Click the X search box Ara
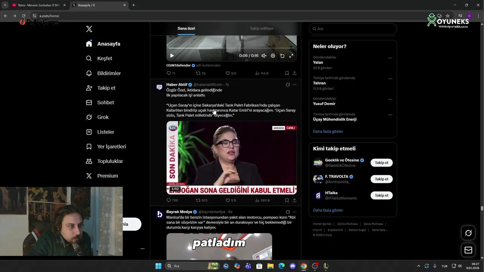Viewport: 484px width, 272px height. click(353, 29)
